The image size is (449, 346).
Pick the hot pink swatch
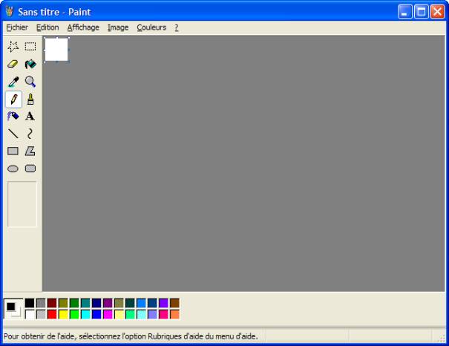tap(163, 315)
